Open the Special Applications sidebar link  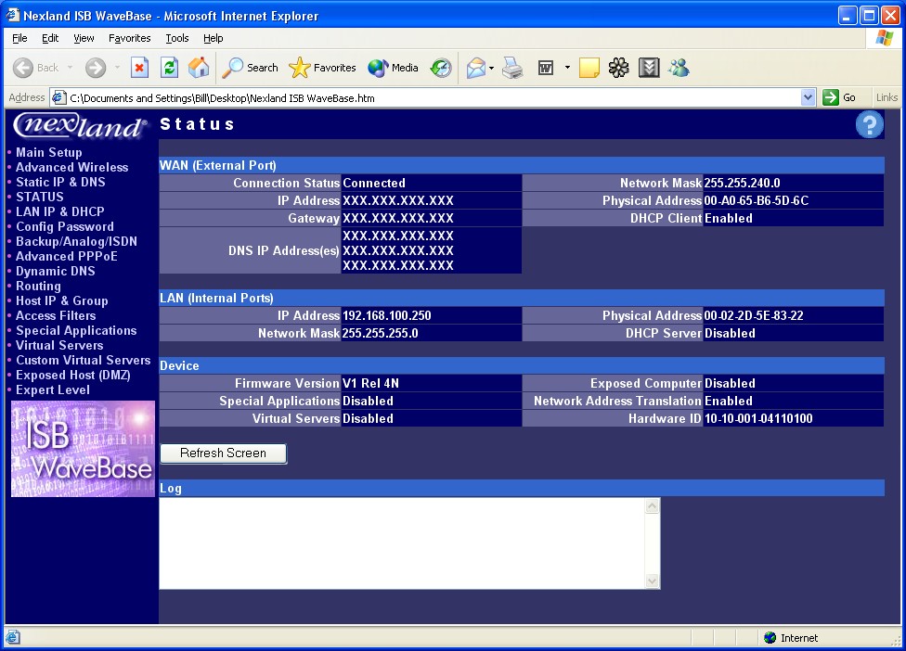76,331
